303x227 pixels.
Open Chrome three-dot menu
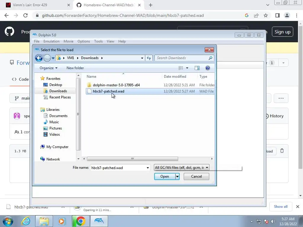point(296,15)
